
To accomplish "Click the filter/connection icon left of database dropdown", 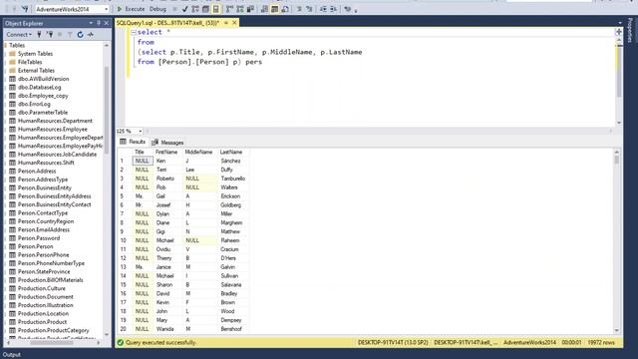I will [25, 9].
